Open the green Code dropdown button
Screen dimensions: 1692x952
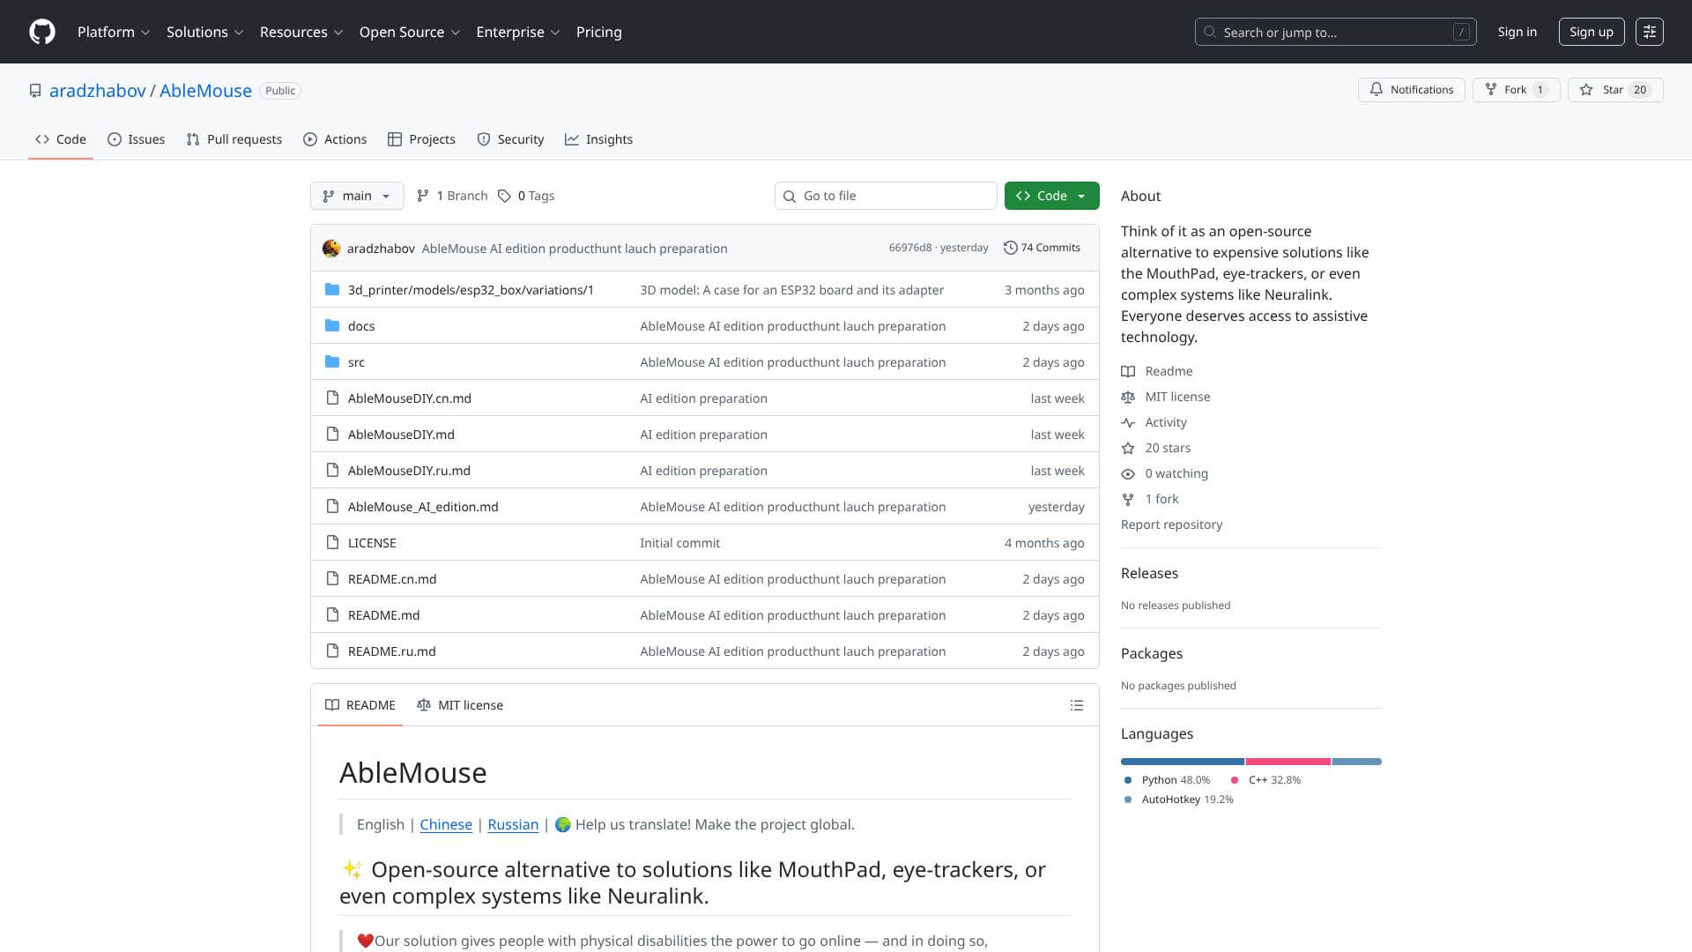(x=1051, y=196)
